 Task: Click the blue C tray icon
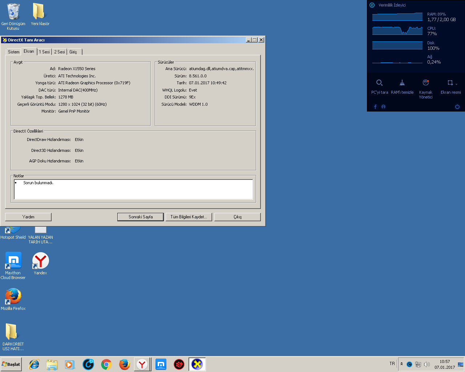point(409,364)
